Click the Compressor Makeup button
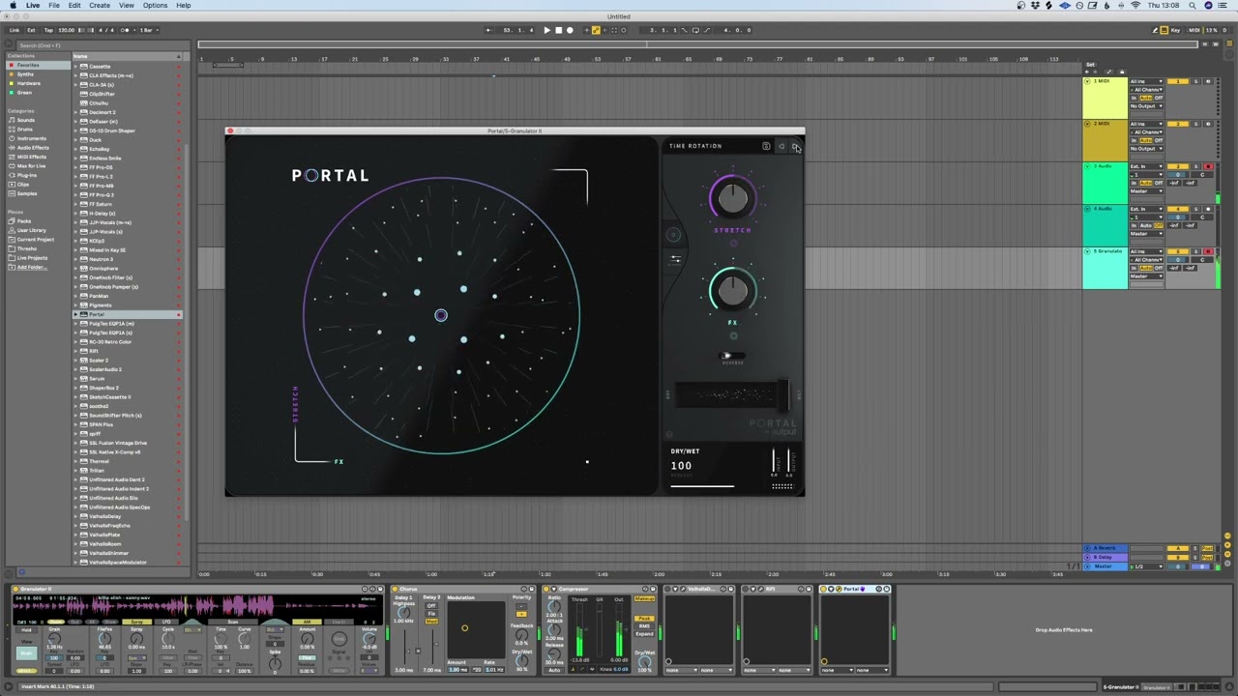The height and width of the screenshot is (696, 1238). (644, 599)
